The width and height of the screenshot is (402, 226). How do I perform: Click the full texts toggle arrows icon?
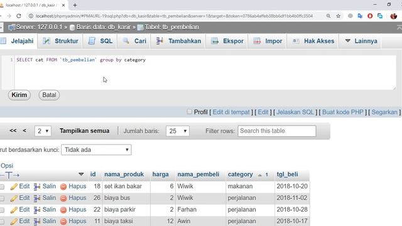coord(10,175)
